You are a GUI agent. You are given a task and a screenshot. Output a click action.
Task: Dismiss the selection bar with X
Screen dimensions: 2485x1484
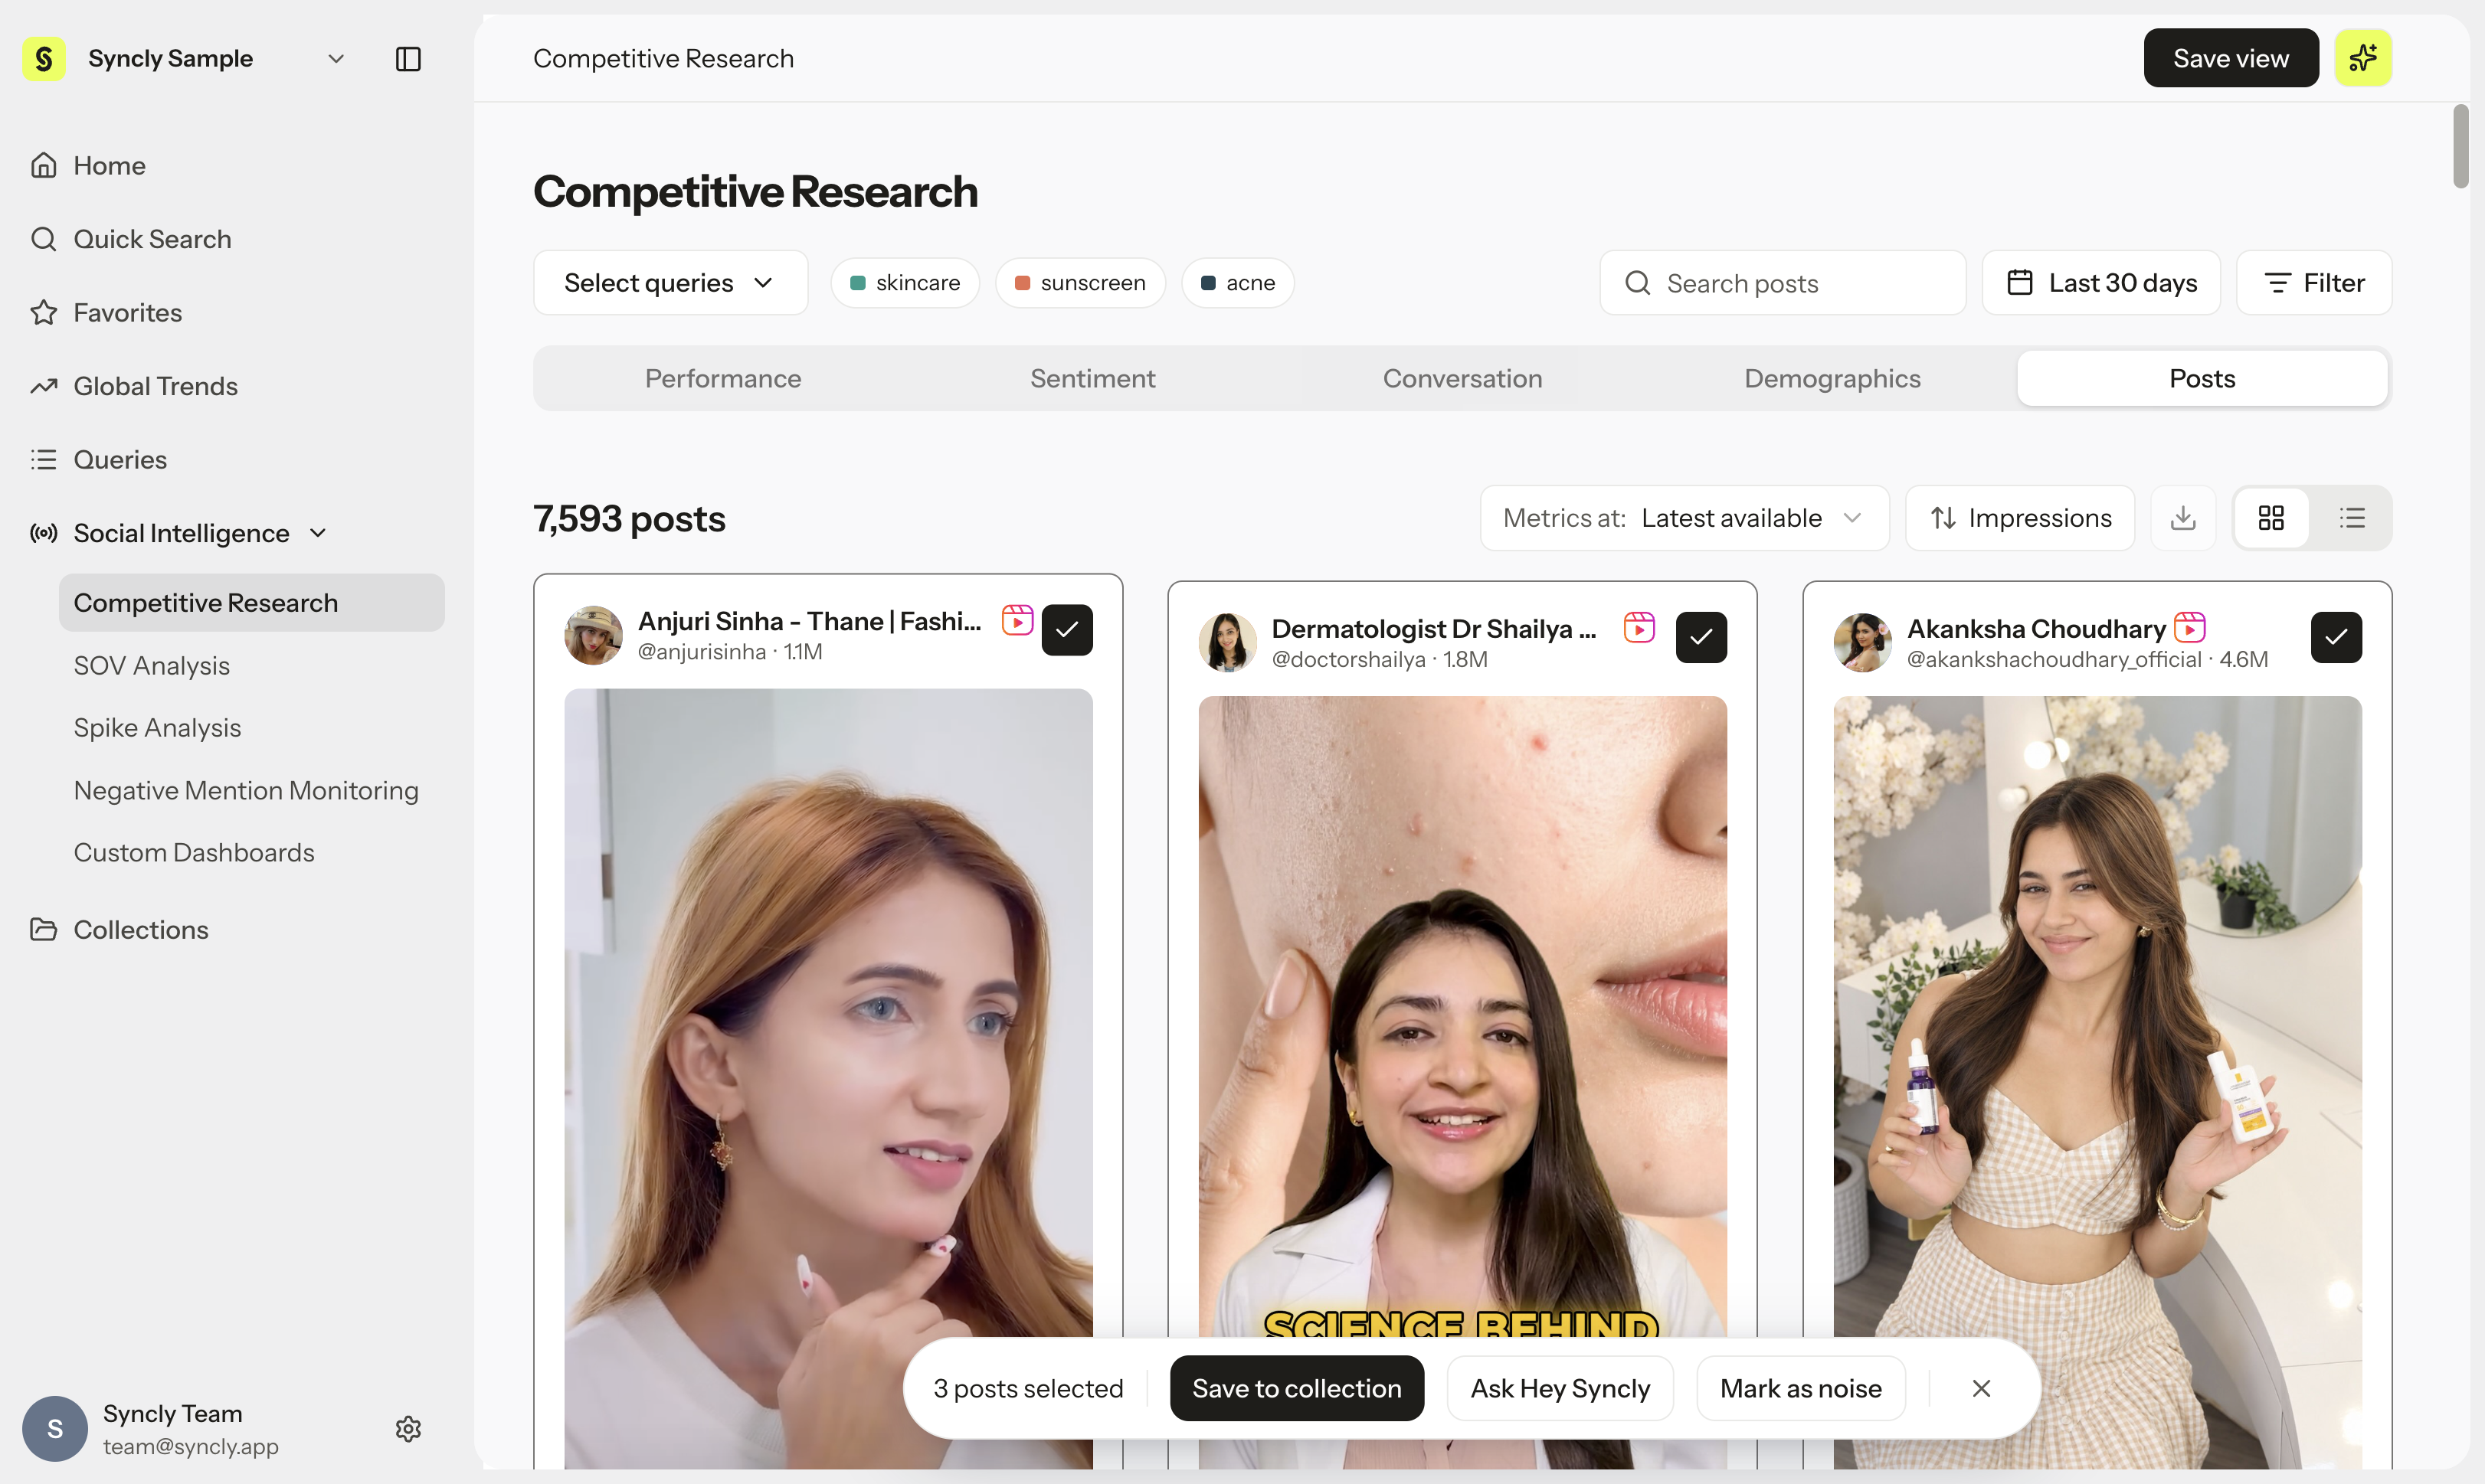coord(1981,1388)
